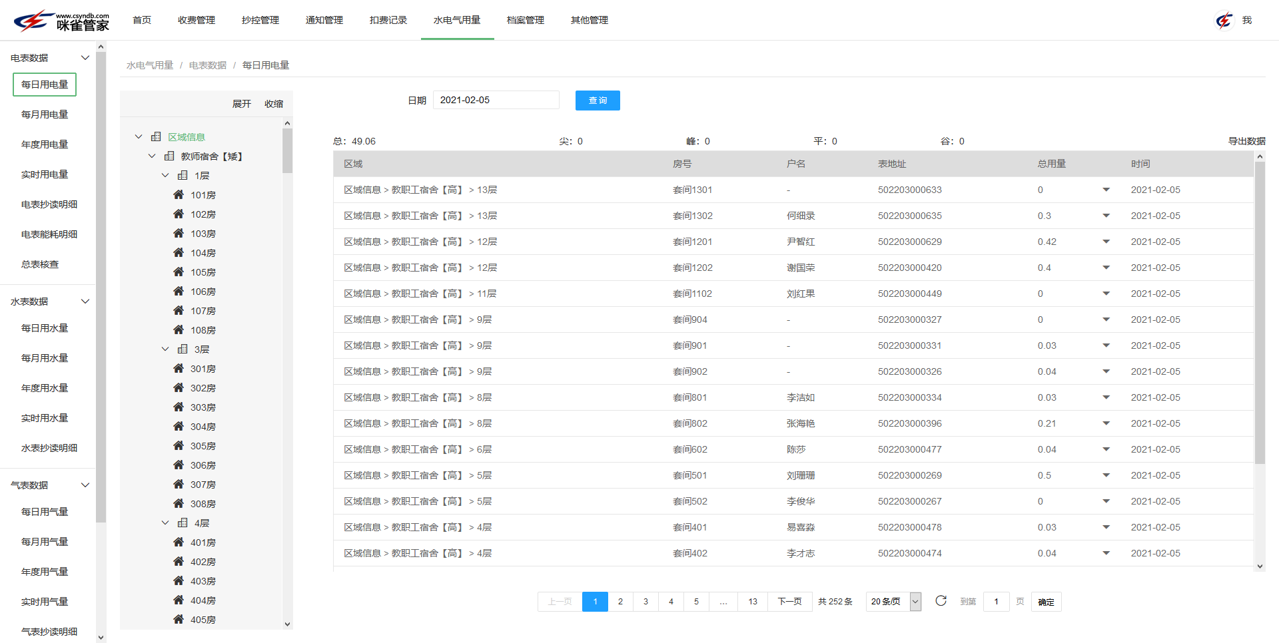Screen dimensions: 1279x643
Task: Open the 档案管理 menu
Action: pos(524,20)
